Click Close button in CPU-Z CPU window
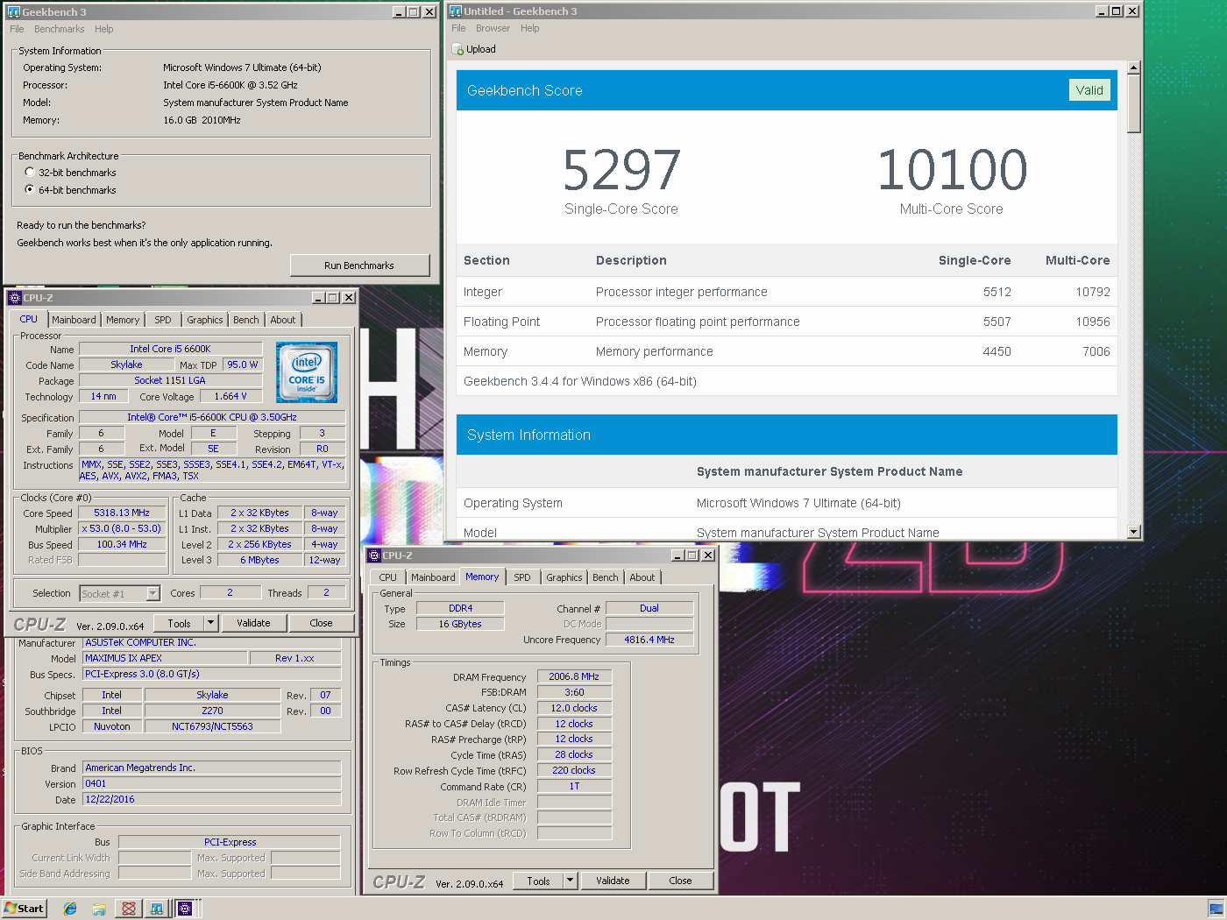The width and height of the screenshot is (1227, 920). coord(322,623)
